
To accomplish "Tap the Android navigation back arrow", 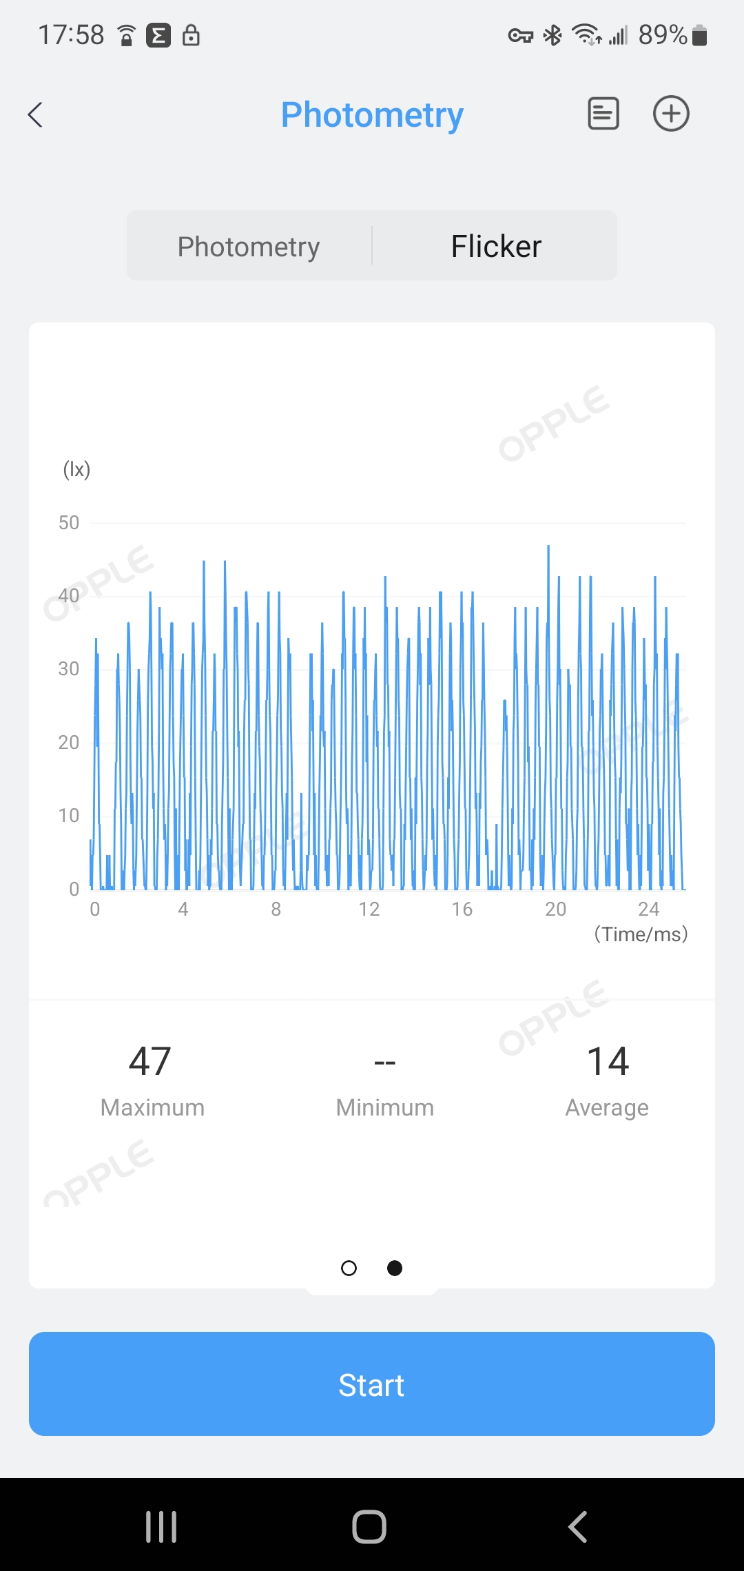I will [578, 1526].
